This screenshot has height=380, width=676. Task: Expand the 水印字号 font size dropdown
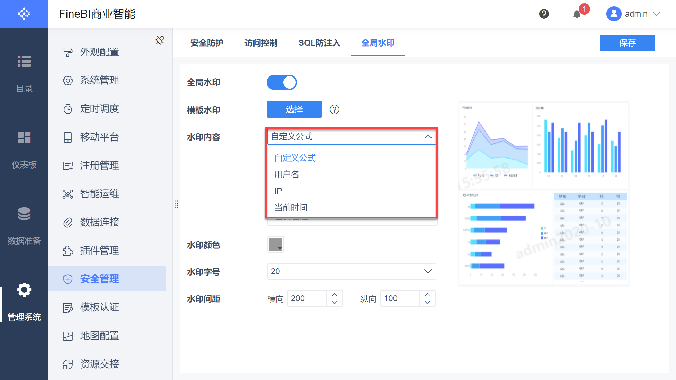428,271
